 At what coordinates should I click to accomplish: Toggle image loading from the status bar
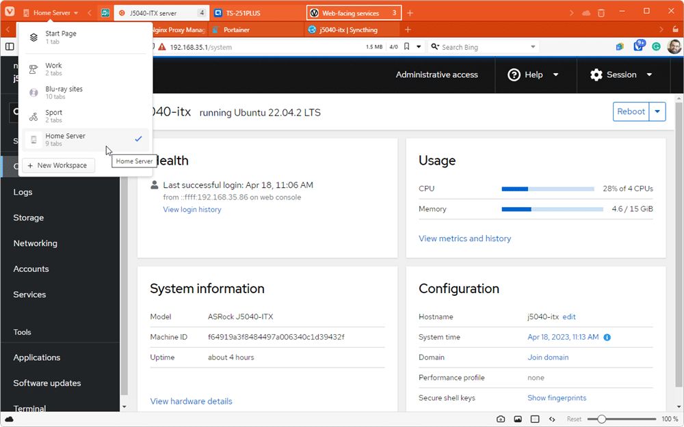(x=518, y=418)
